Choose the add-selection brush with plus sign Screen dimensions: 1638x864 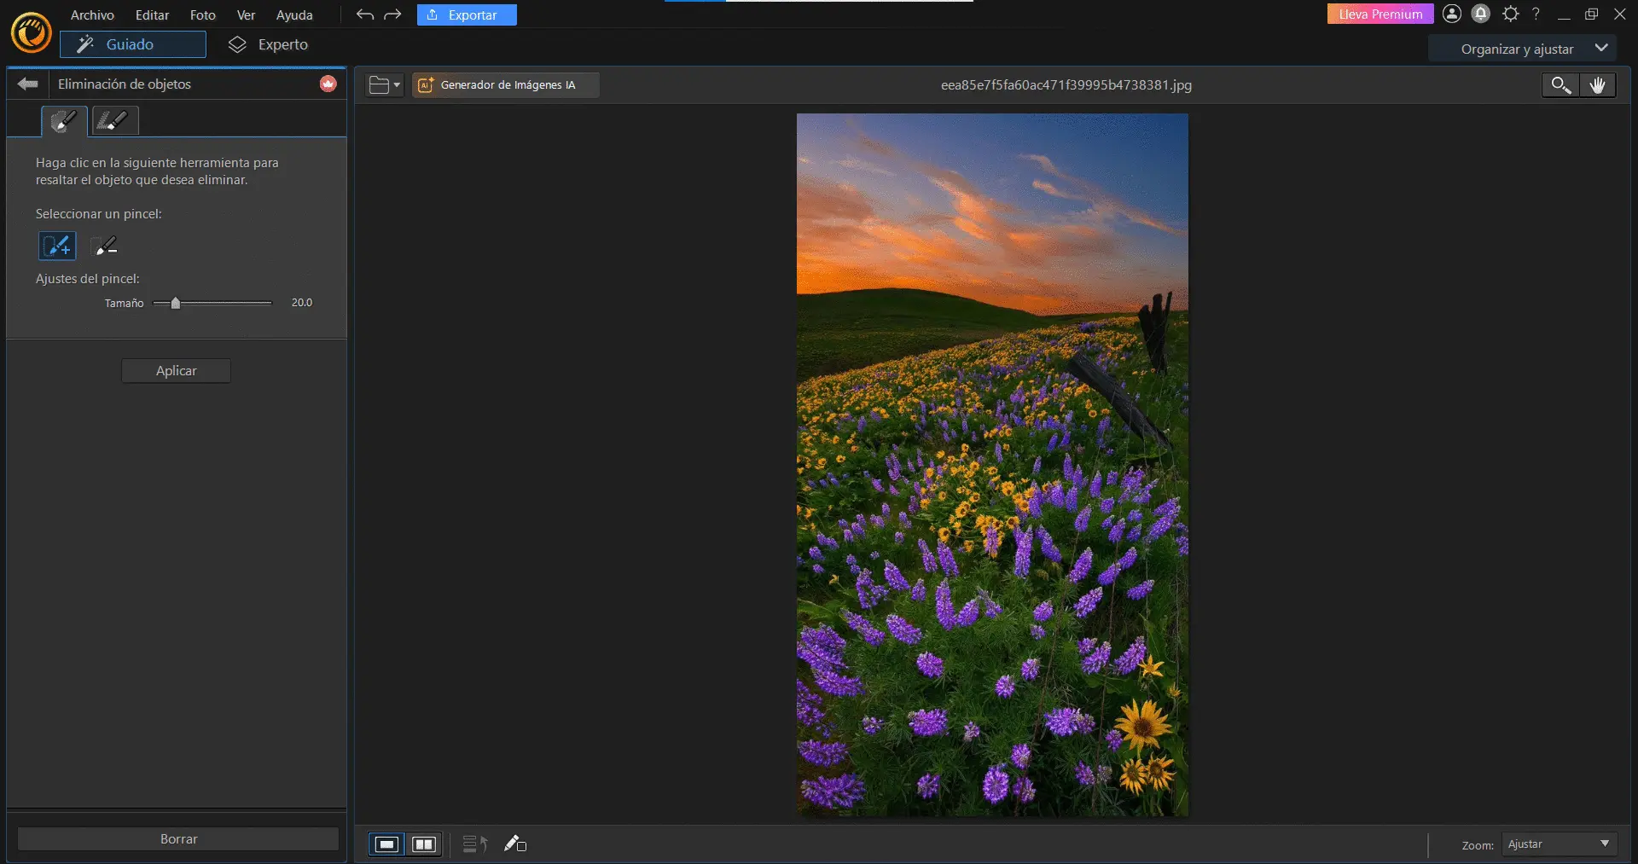click(57, 246)
